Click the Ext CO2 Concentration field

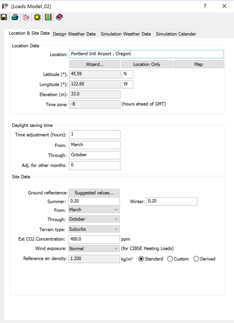pyautogui.click(x=94, y=239)
